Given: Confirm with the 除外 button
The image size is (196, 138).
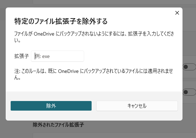Looking at the screenshot, I should pos(51,106).
